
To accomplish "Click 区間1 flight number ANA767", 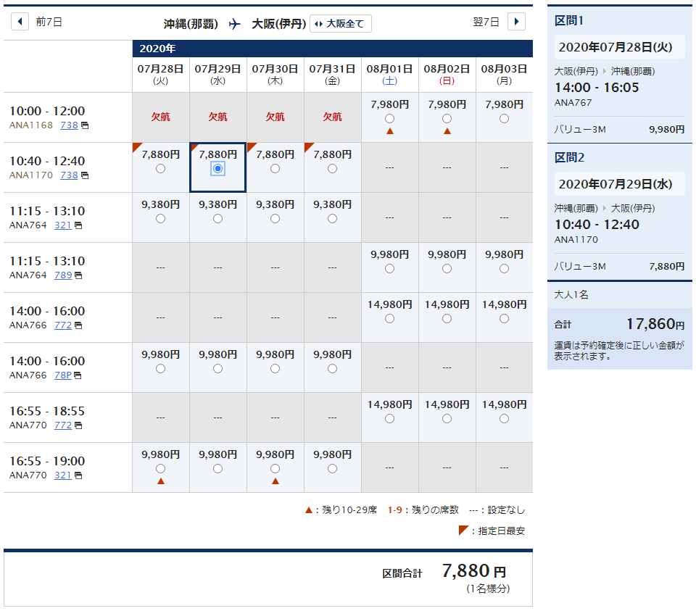I will pyautogui.click(x=573, y=102).
